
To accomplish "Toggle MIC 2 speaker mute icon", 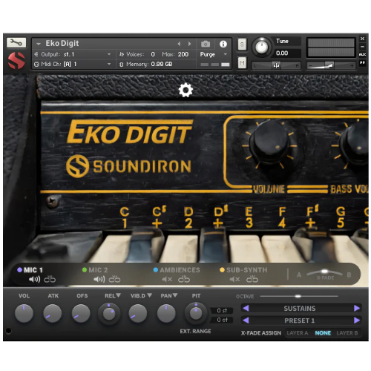I will click(99, 280).
